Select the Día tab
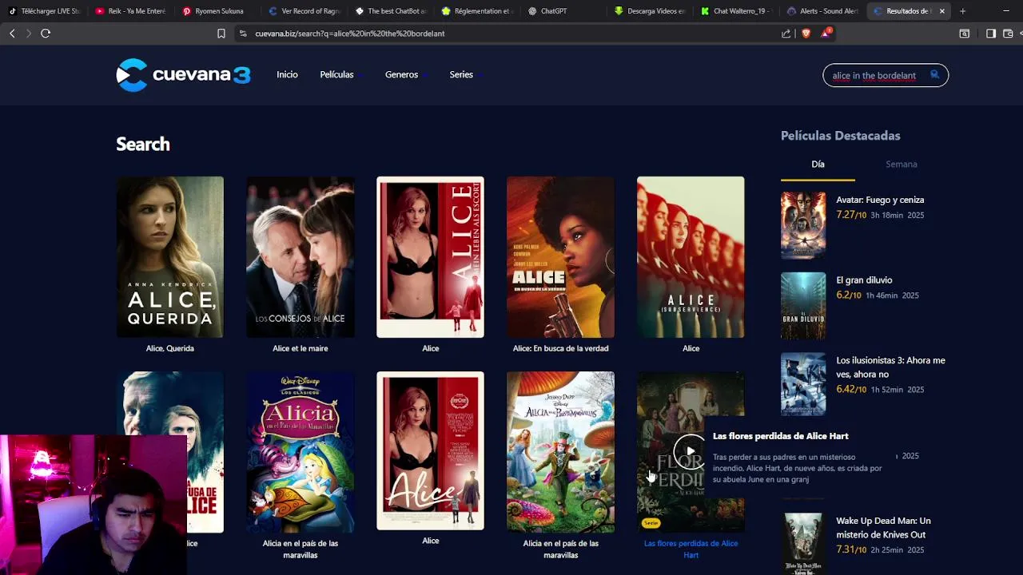This screenshot has height=575, width=1023. (818, 164)
